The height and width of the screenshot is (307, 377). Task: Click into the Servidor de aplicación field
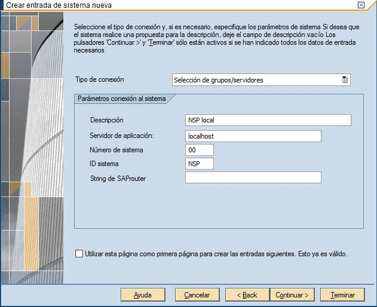(x=253, y=136)
